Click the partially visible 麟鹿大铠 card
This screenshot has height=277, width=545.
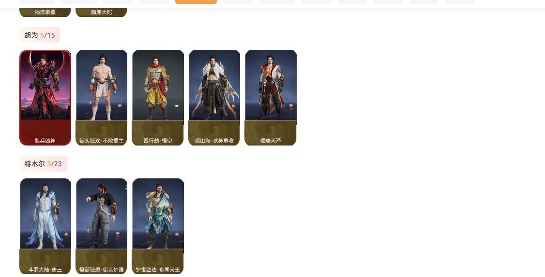[x=102, y=13]
